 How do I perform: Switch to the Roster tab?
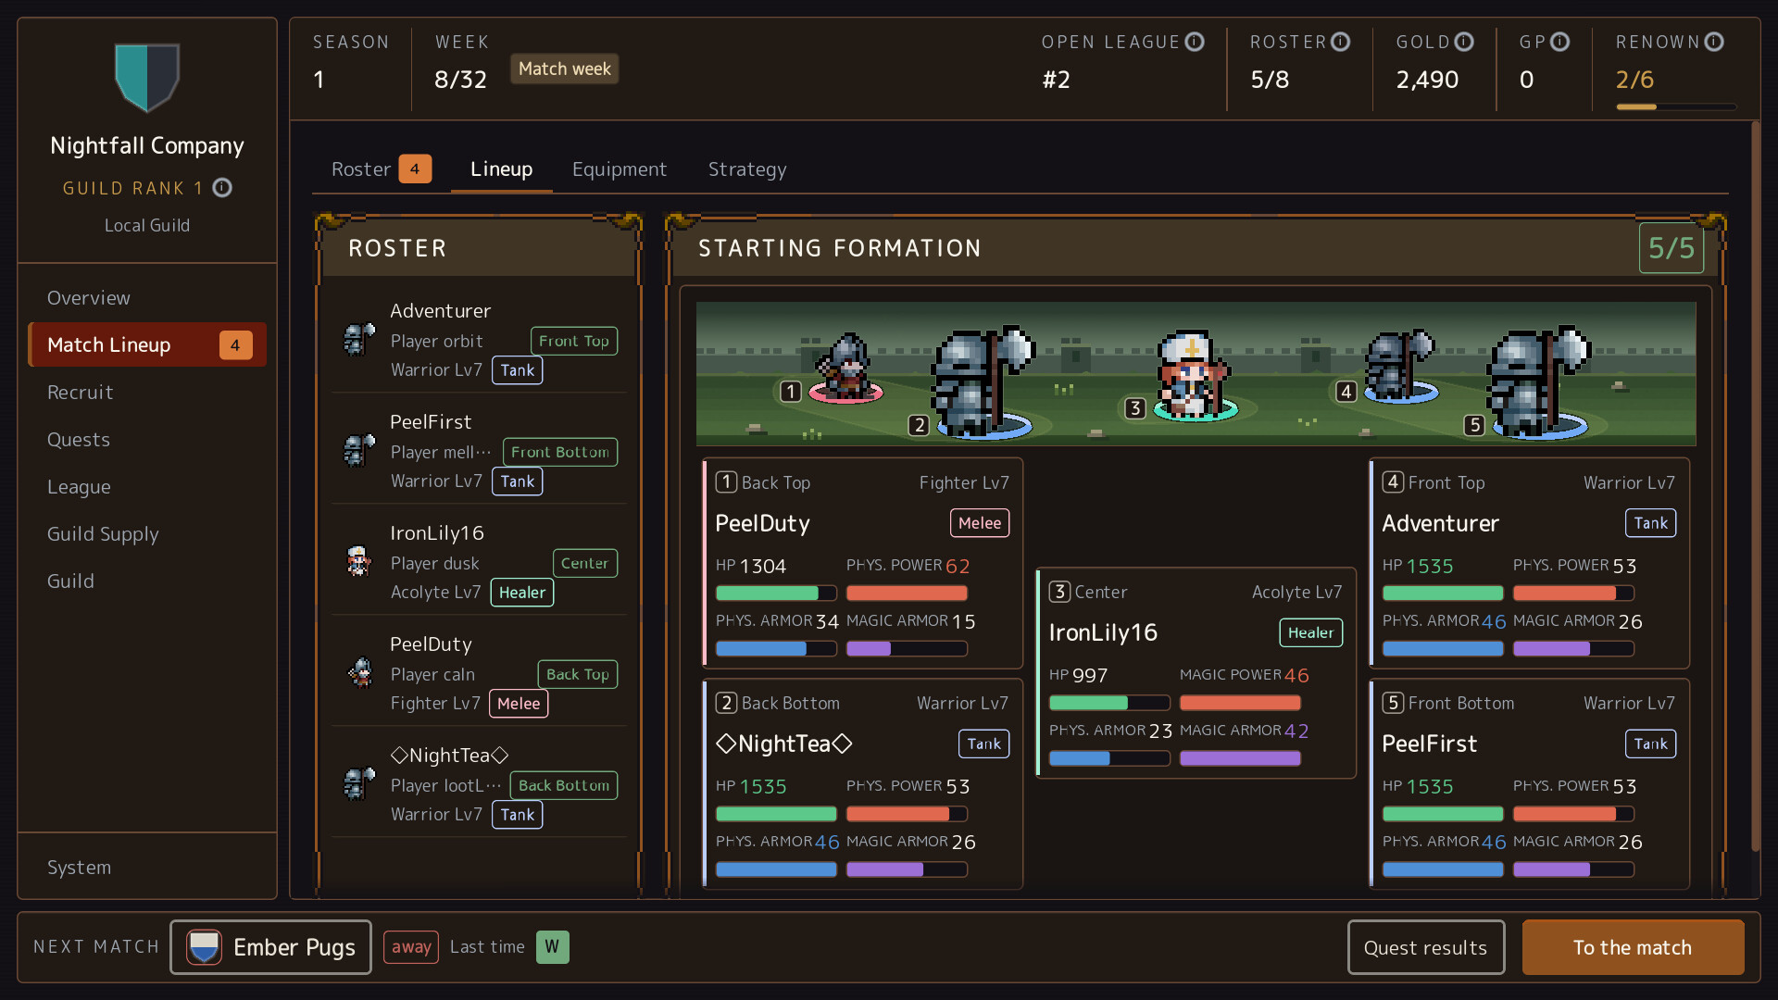pyautogui.click(x=381, y=169)
